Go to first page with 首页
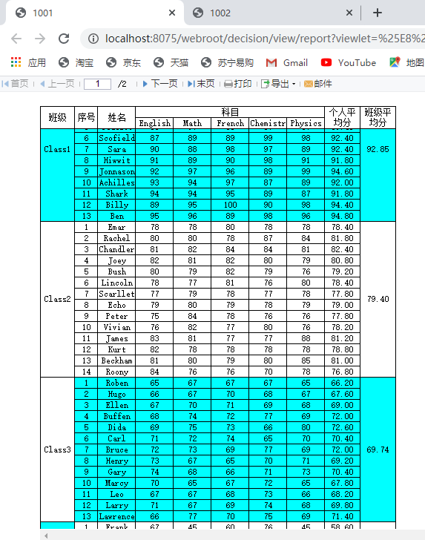This screenshot has width=425, height=540. (15, 84)
